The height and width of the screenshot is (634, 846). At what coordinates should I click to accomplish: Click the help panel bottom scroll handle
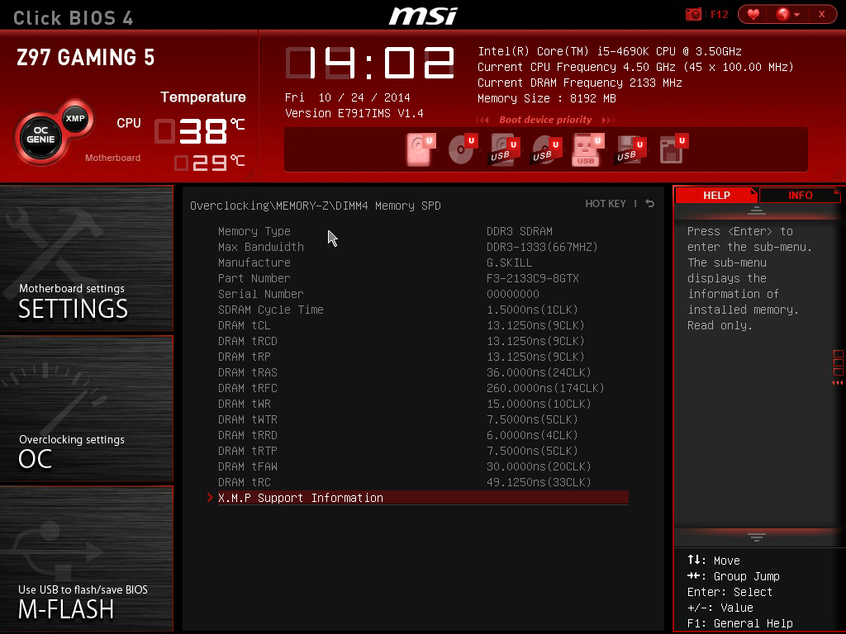757,537
